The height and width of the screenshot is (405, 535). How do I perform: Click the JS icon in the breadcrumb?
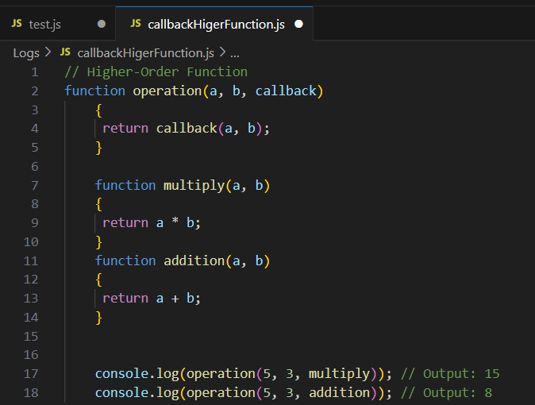[65, 52]
